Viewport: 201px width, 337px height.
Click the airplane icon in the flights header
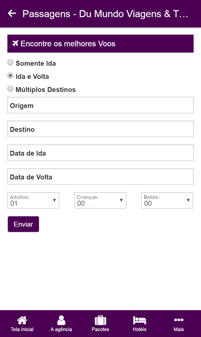tap(15, 43)
